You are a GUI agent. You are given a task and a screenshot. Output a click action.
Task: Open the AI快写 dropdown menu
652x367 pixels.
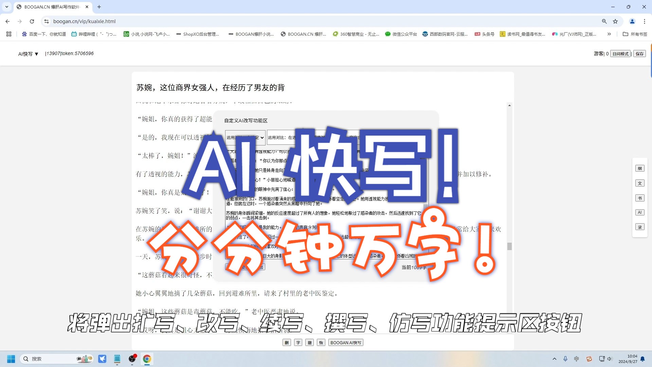28,54
